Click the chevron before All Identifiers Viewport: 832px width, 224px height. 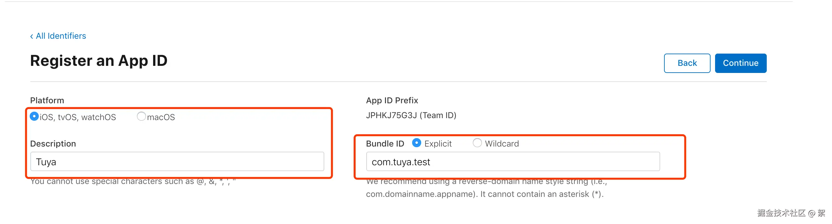pos(32,36)
